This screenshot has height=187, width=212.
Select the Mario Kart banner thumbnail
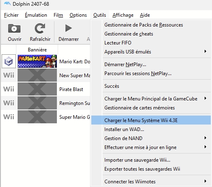click(37, 61)
